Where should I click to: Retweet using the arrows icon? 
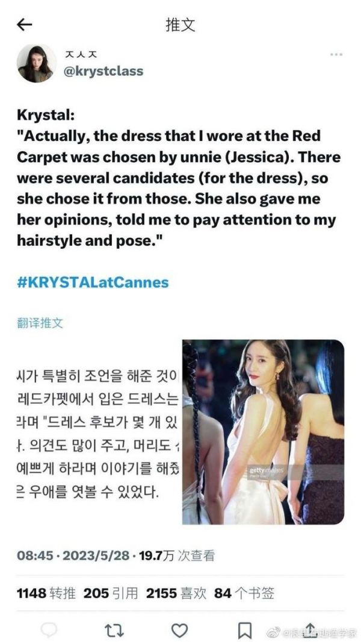pyautogui.click(x=114, y=631)
